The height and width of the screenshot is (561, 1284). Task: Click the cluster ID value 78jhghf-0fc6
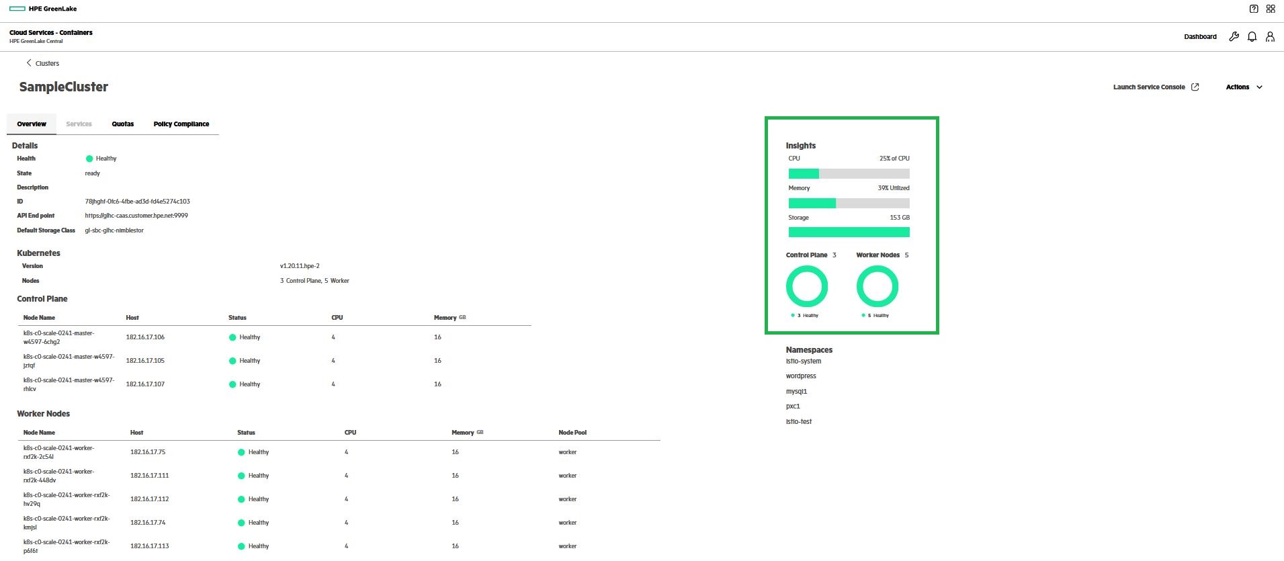pyautogui.click(x=137, y=202)
